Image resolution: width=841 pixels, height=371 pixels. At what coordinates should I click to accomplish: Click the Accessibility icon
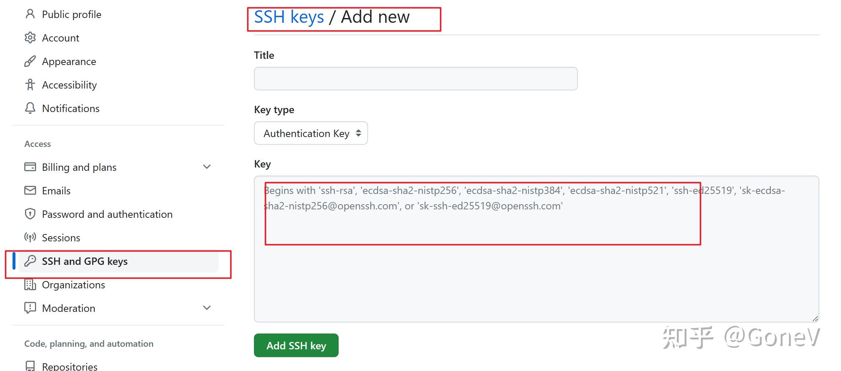(x=30, y=85)
